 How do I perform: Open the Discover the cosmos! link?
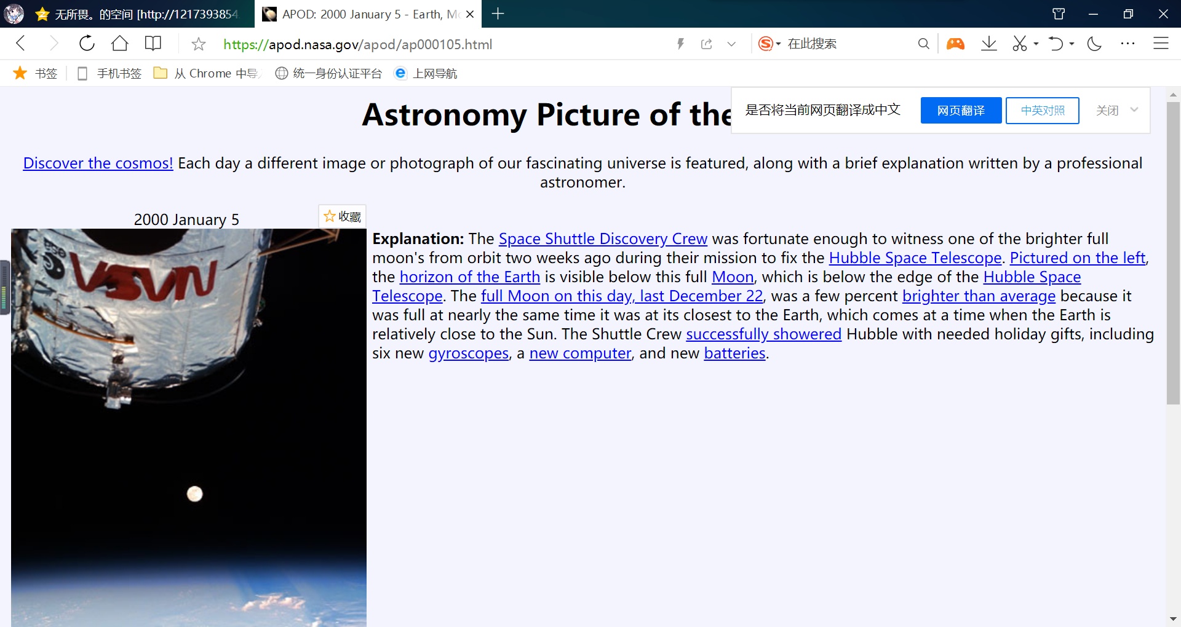click(98, 163)
